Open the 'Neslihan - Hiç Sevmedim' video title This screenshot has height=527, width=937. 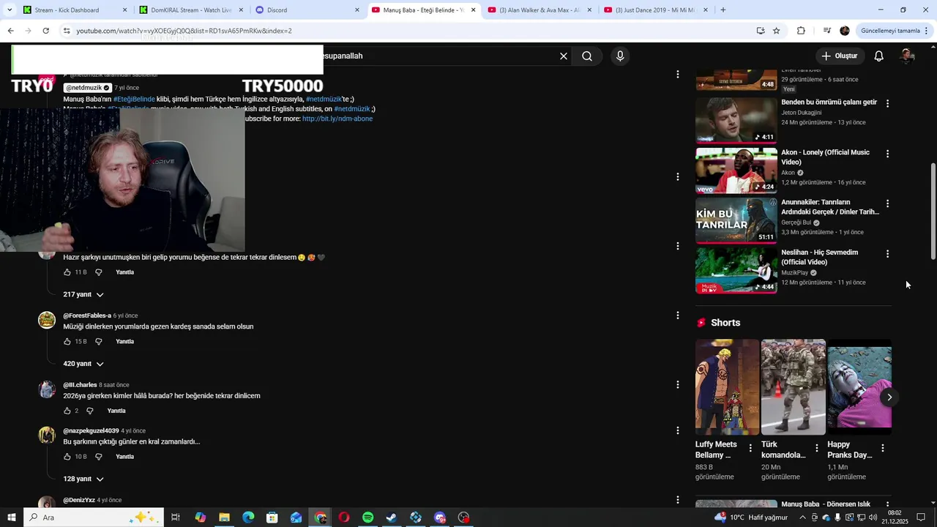pos(819,257)
